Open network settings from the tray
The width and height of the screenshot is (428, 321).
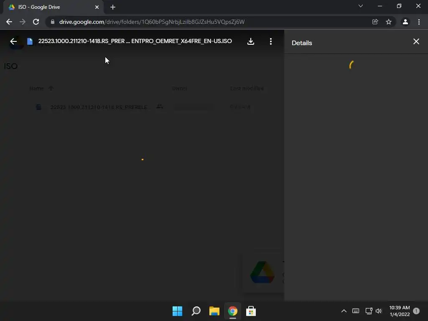[369, 311]
